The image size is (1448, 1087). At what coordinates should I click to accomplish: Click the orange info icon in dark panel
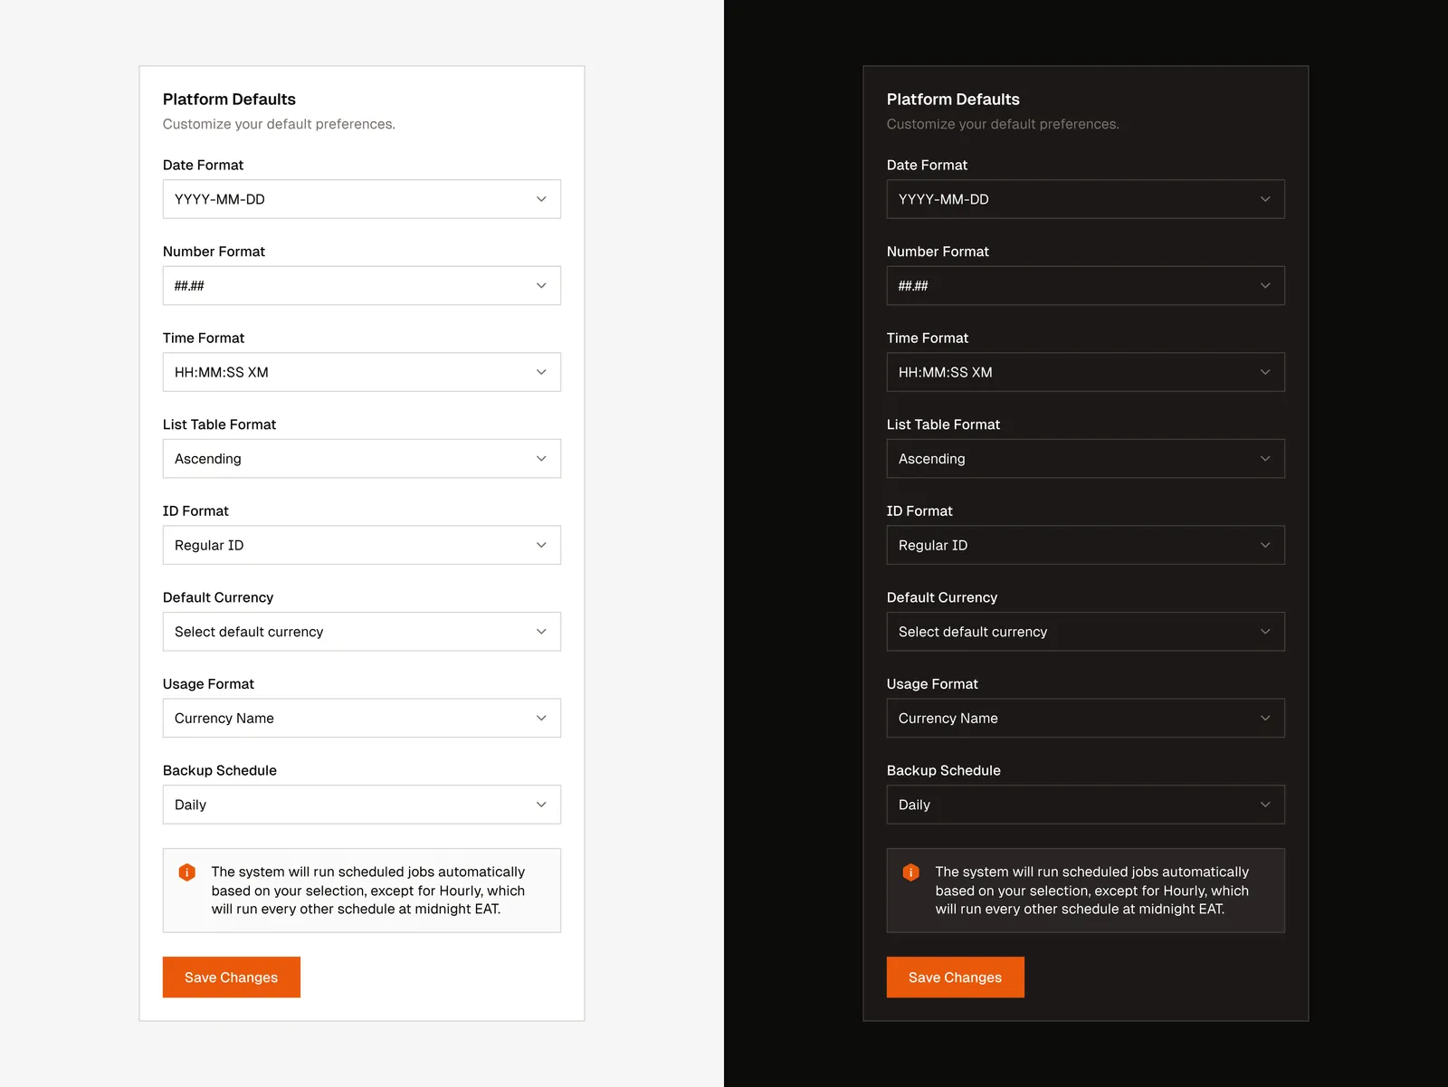click(x=911, y=872)
